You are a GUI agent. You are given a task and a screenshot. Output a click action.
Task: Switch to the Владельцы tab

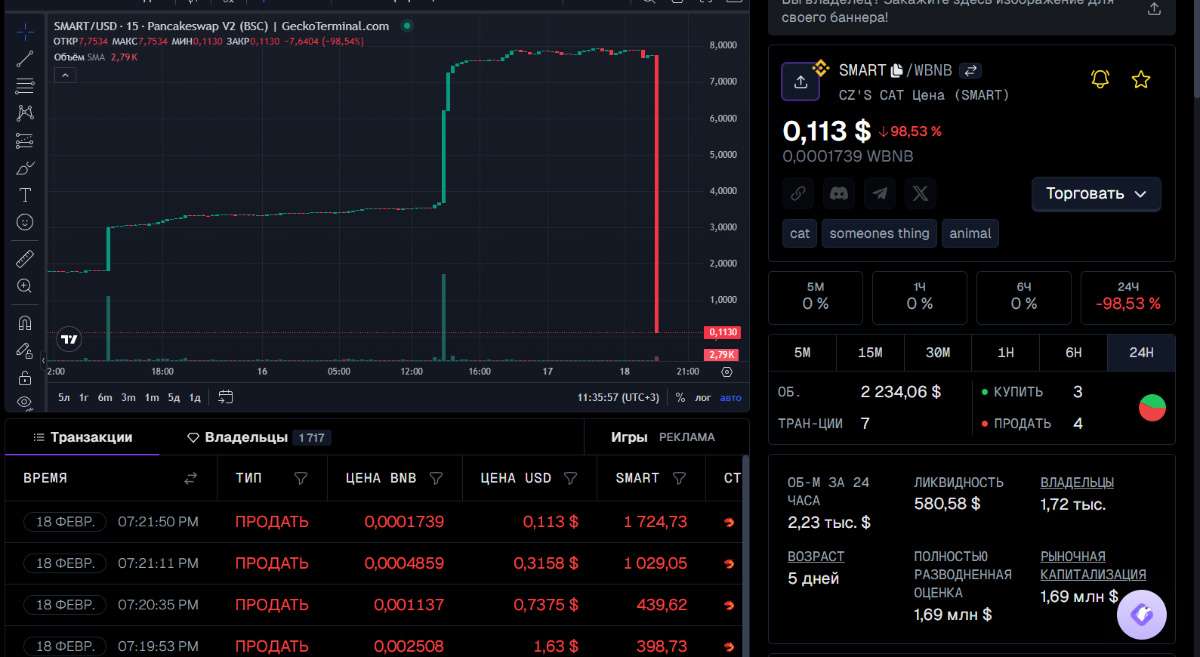pyautogui.click(x=259, y=437)
